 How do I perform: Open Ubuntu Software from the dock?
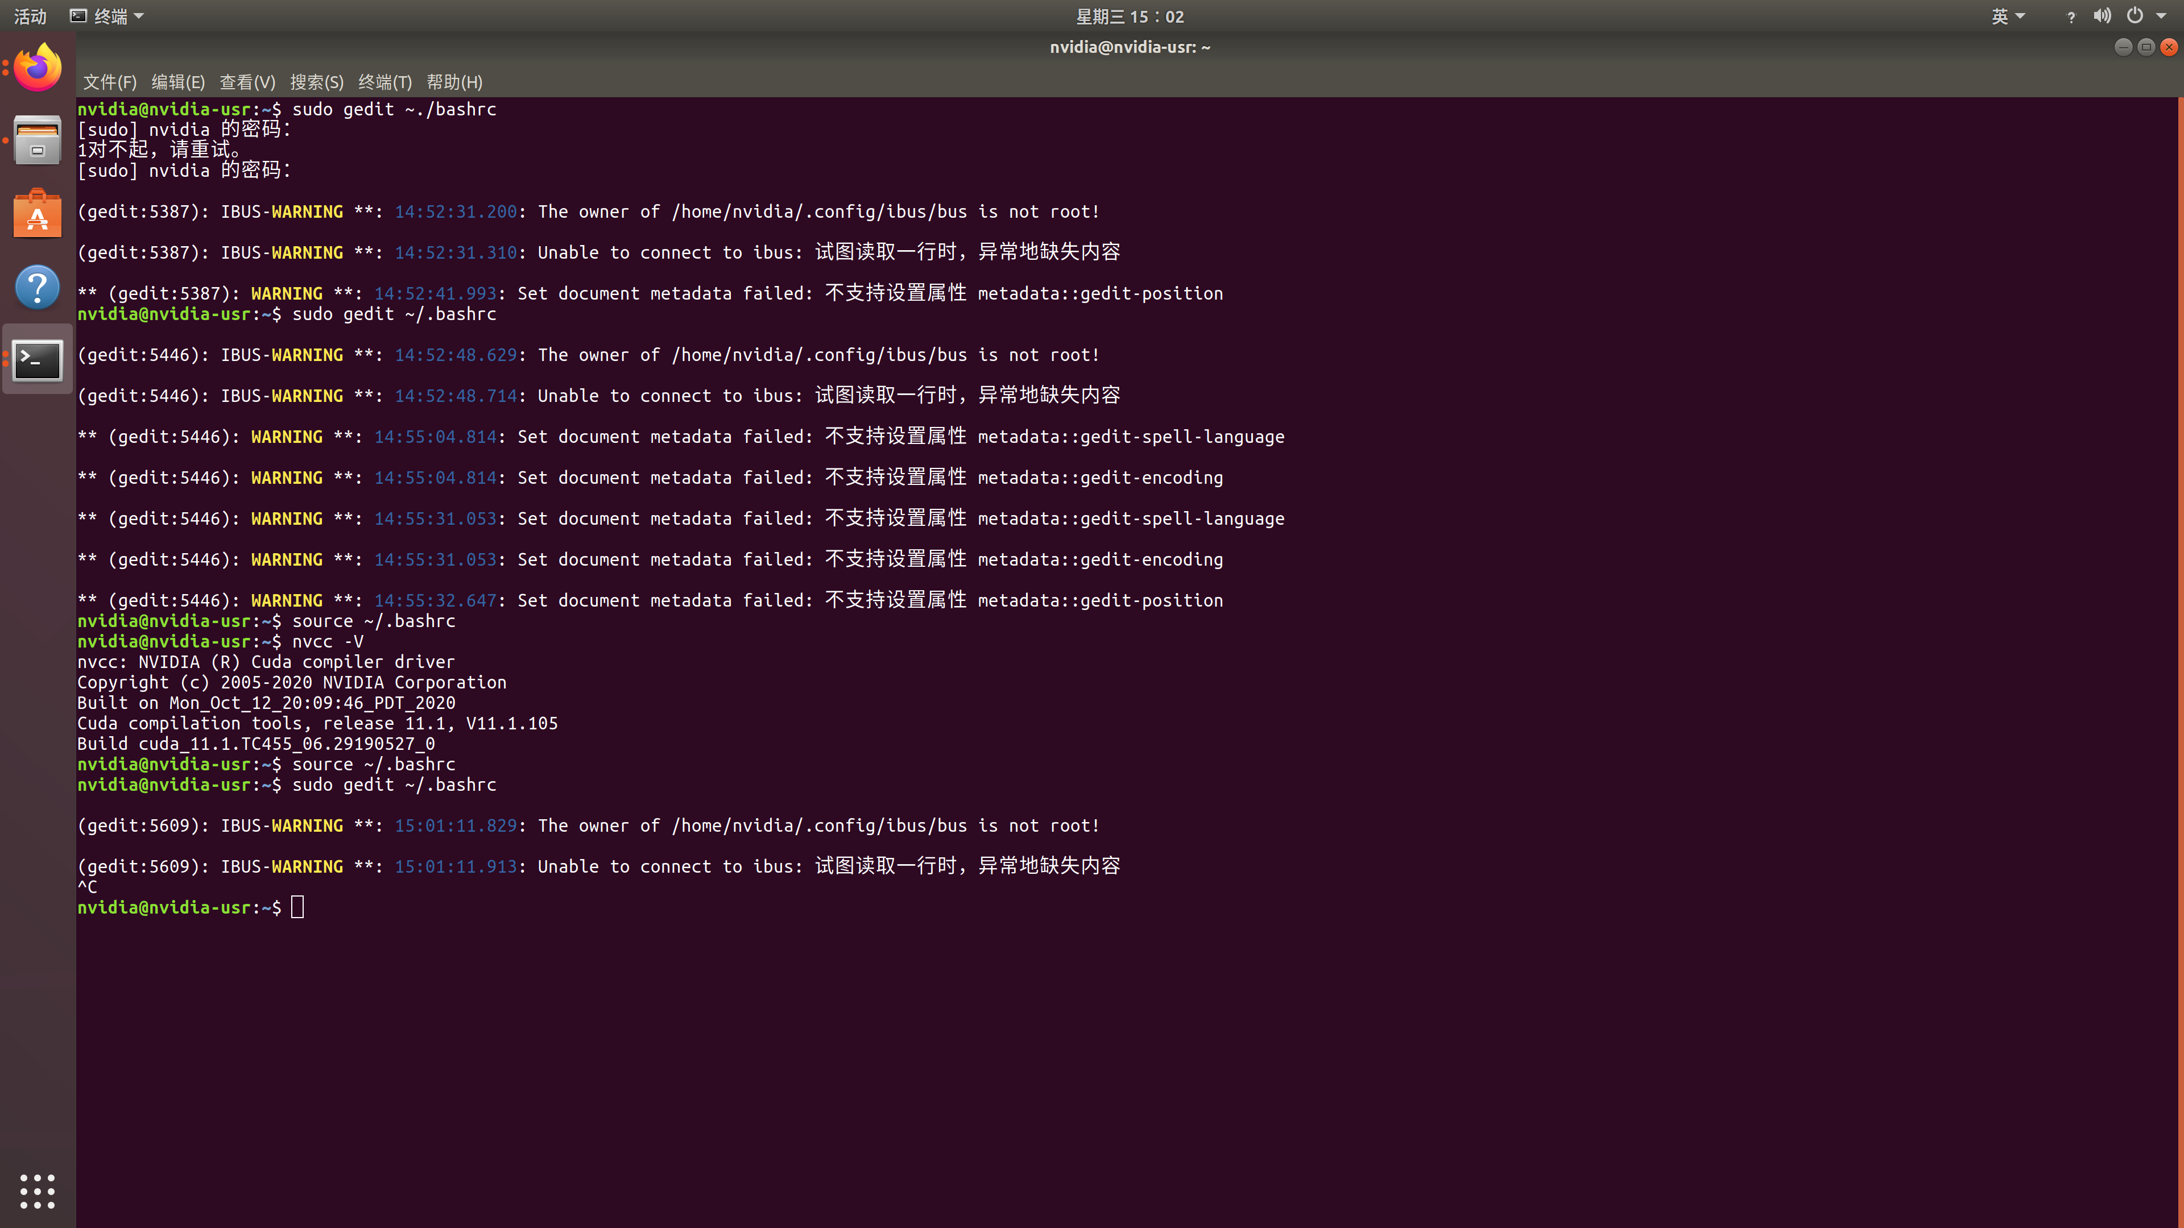point(36,214)
